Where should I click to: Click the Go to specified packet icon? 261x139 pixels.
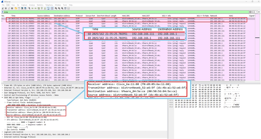39,8
